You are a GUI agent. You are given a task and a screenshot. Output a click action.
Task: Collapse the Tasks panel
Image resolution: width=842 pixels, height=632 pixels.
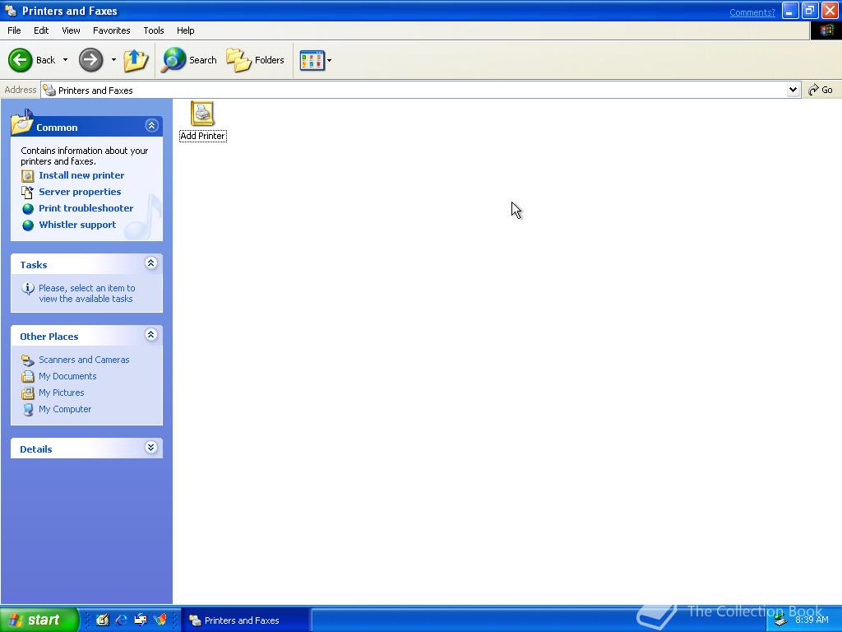pyautogui.click(x=151, y=263)
